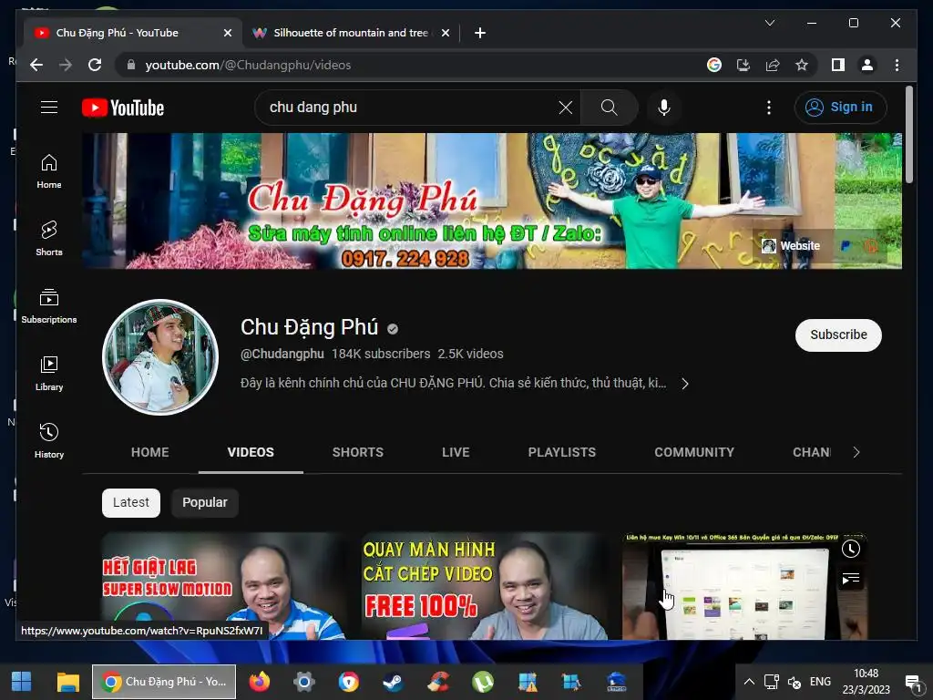Image resolution: width=933 pixels, height=700 pixels.
Task: Click the YouTube logo
Action: (x=123, y=108)
